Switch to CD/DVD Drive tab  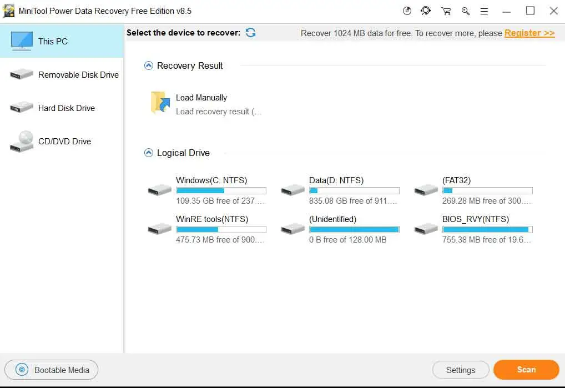[x=62, y=141]
